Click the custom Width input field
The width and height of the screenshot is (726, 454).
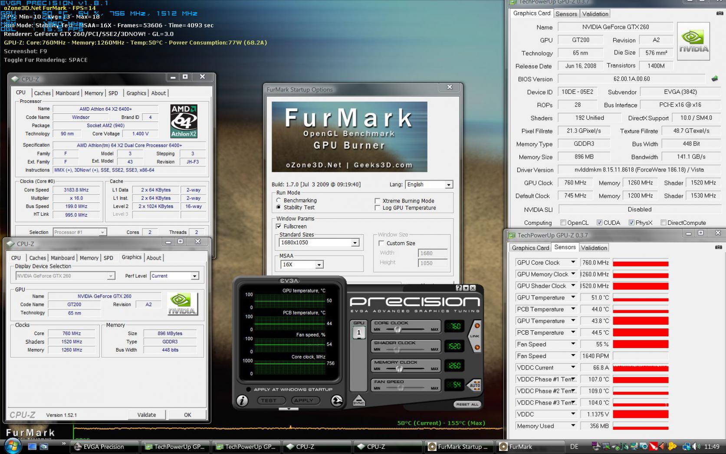[433, 253]
